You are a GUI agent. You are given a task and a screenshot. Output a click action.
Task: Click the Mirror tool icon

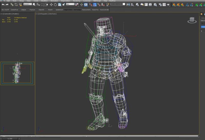coord(128,5)
